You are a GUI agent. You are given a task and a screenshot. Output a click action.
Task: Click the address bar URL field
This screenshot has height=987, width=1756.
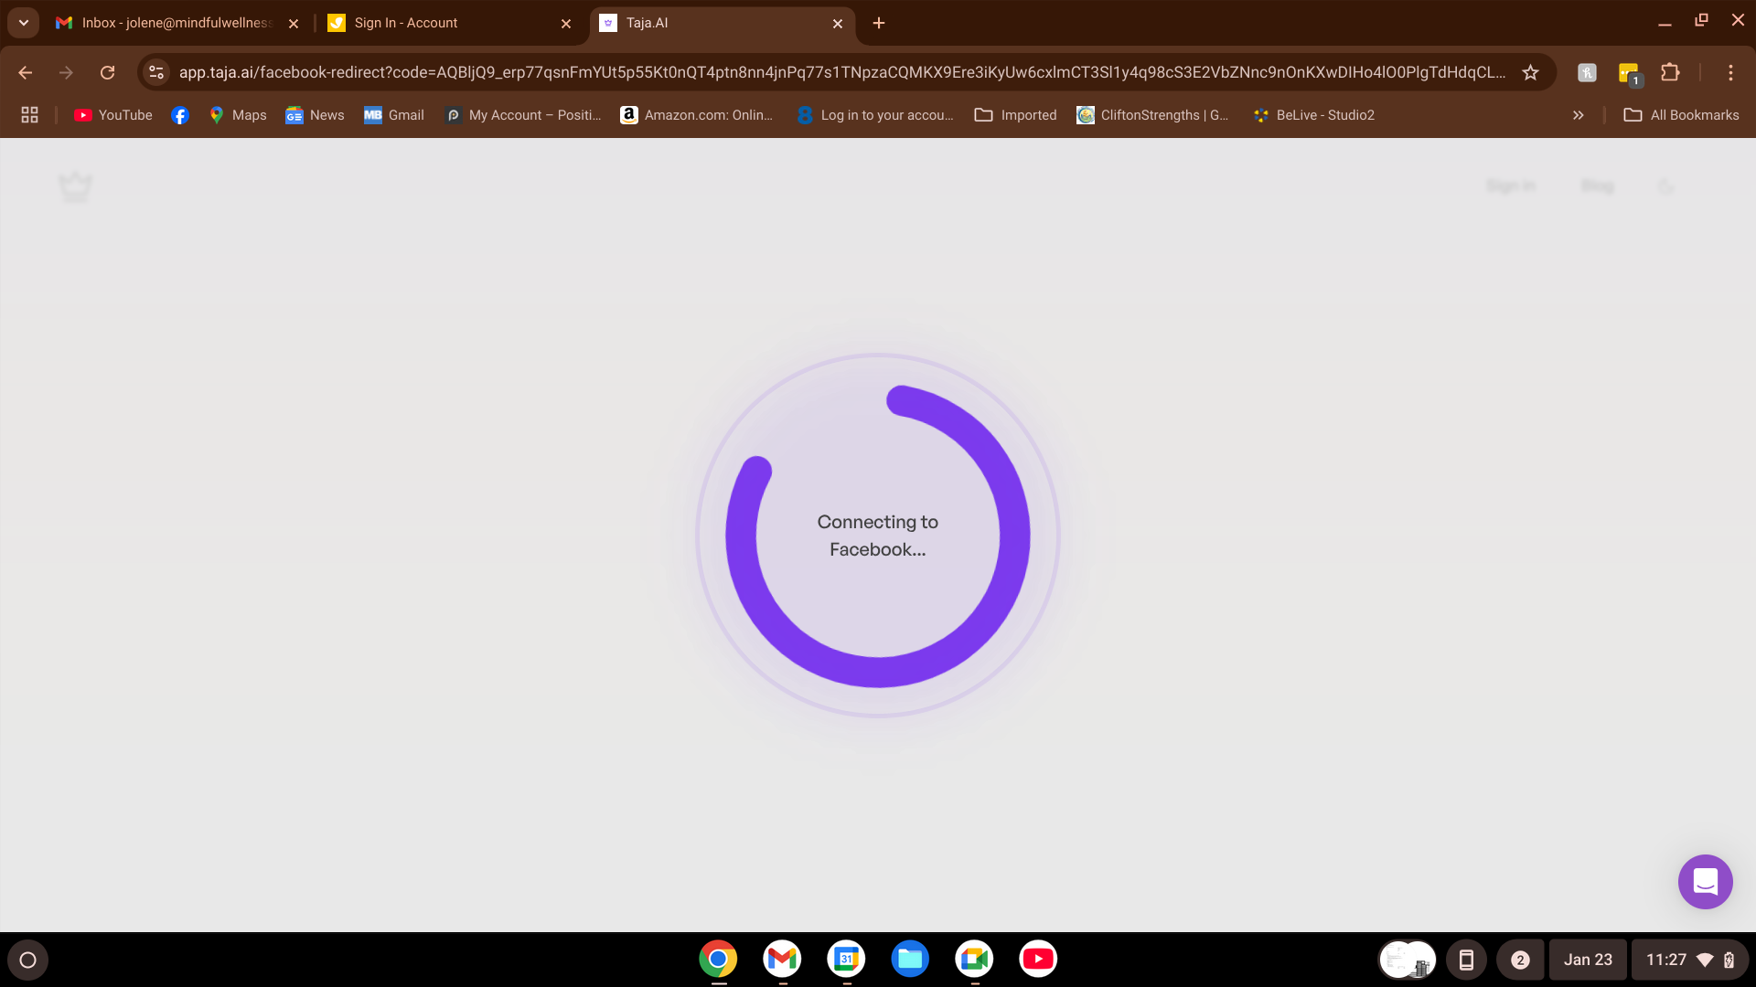[x=841, y=72]
